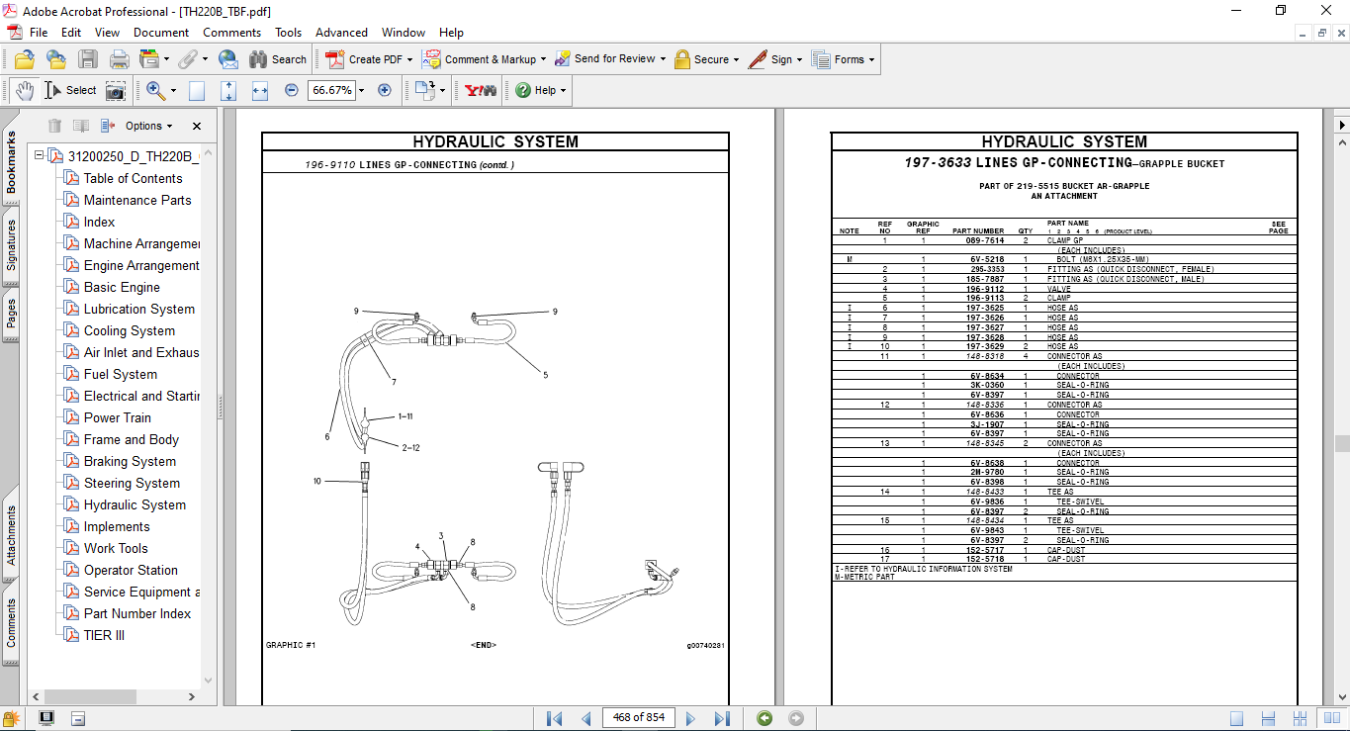Click the Zoom In plus button

coord(385,90)
